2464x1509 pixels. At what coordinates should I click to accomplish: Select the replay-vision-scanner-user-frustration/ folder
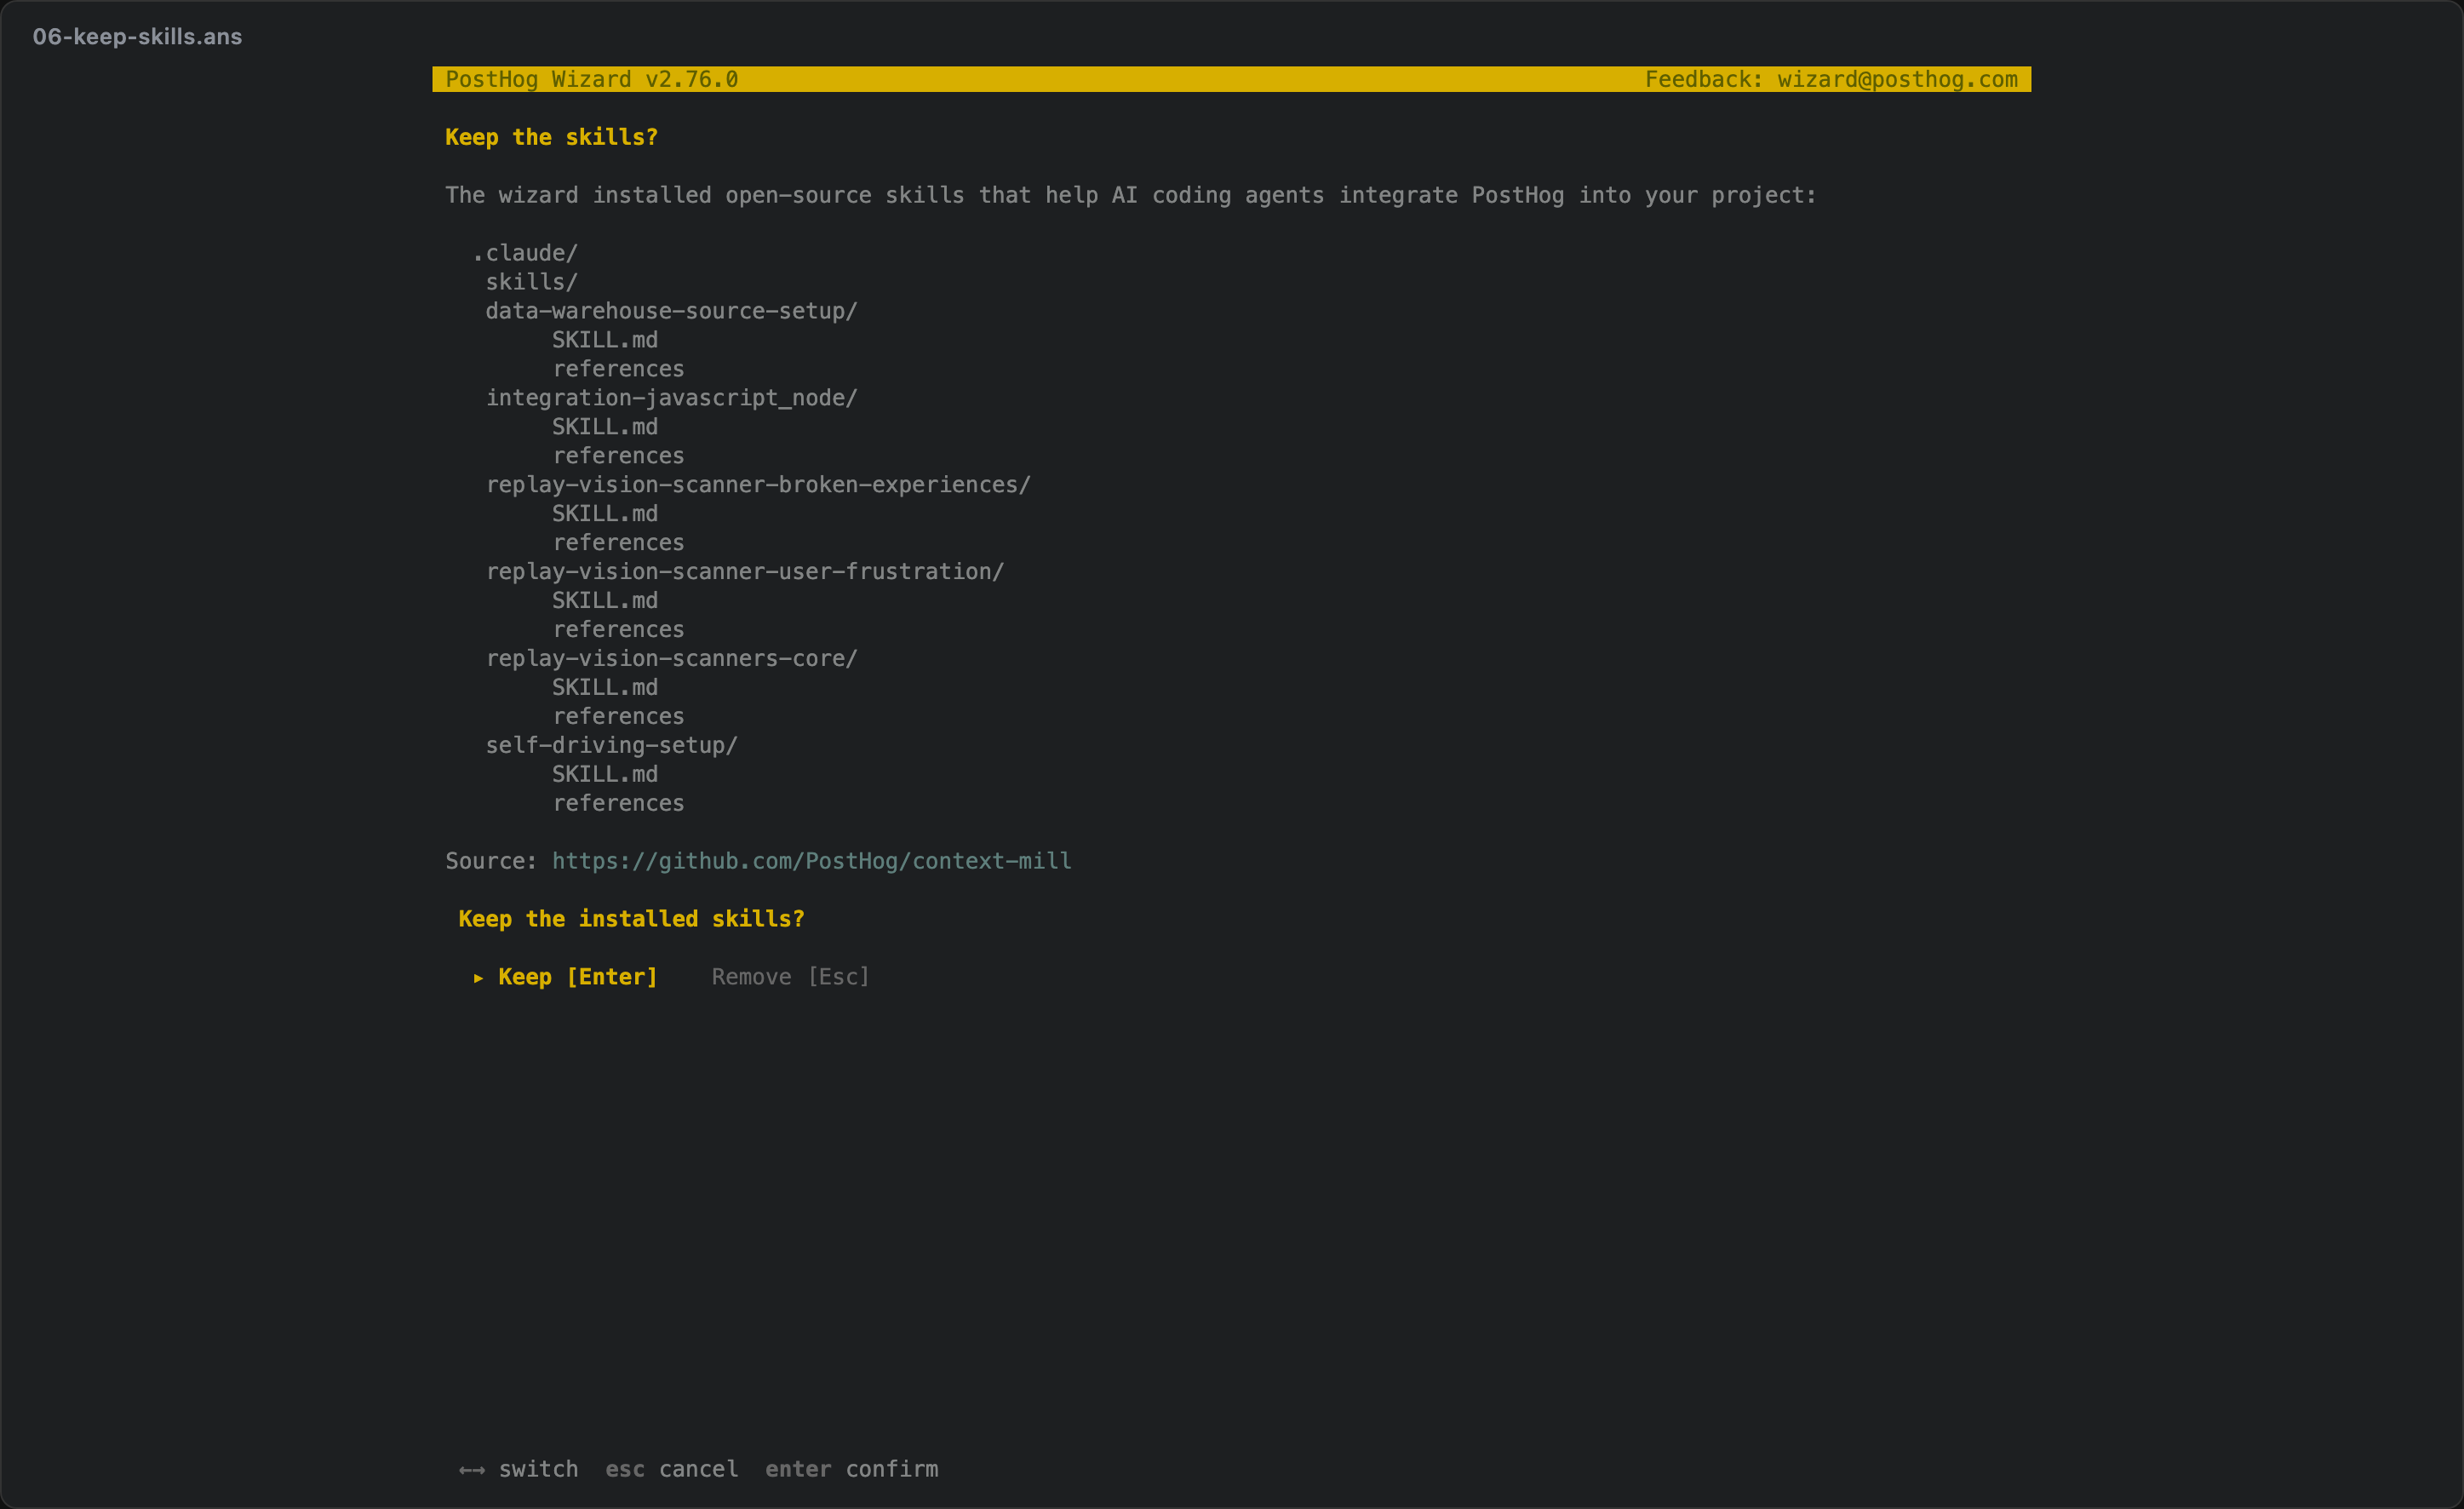pyautogui.click(x=745, y=572)
